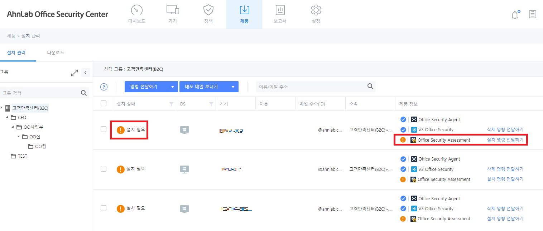
Task: Focus the 이름/메일 주소 search field
Action: tap(311, 87)
